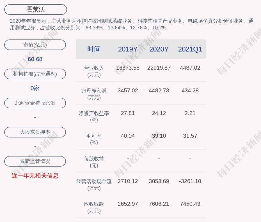Screen dimensions: 261x222
Task: Select the 经营活动现金流(万元) row label
Action: (x=94, y=185)
